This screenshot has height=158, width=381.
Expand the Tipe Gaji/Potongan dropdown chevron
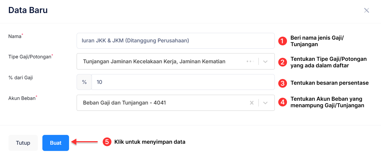coord(265,61)
